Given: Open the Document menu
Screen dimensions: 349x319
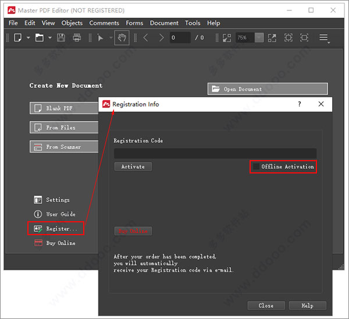Looking at the screenshot, I should (164, 23).
